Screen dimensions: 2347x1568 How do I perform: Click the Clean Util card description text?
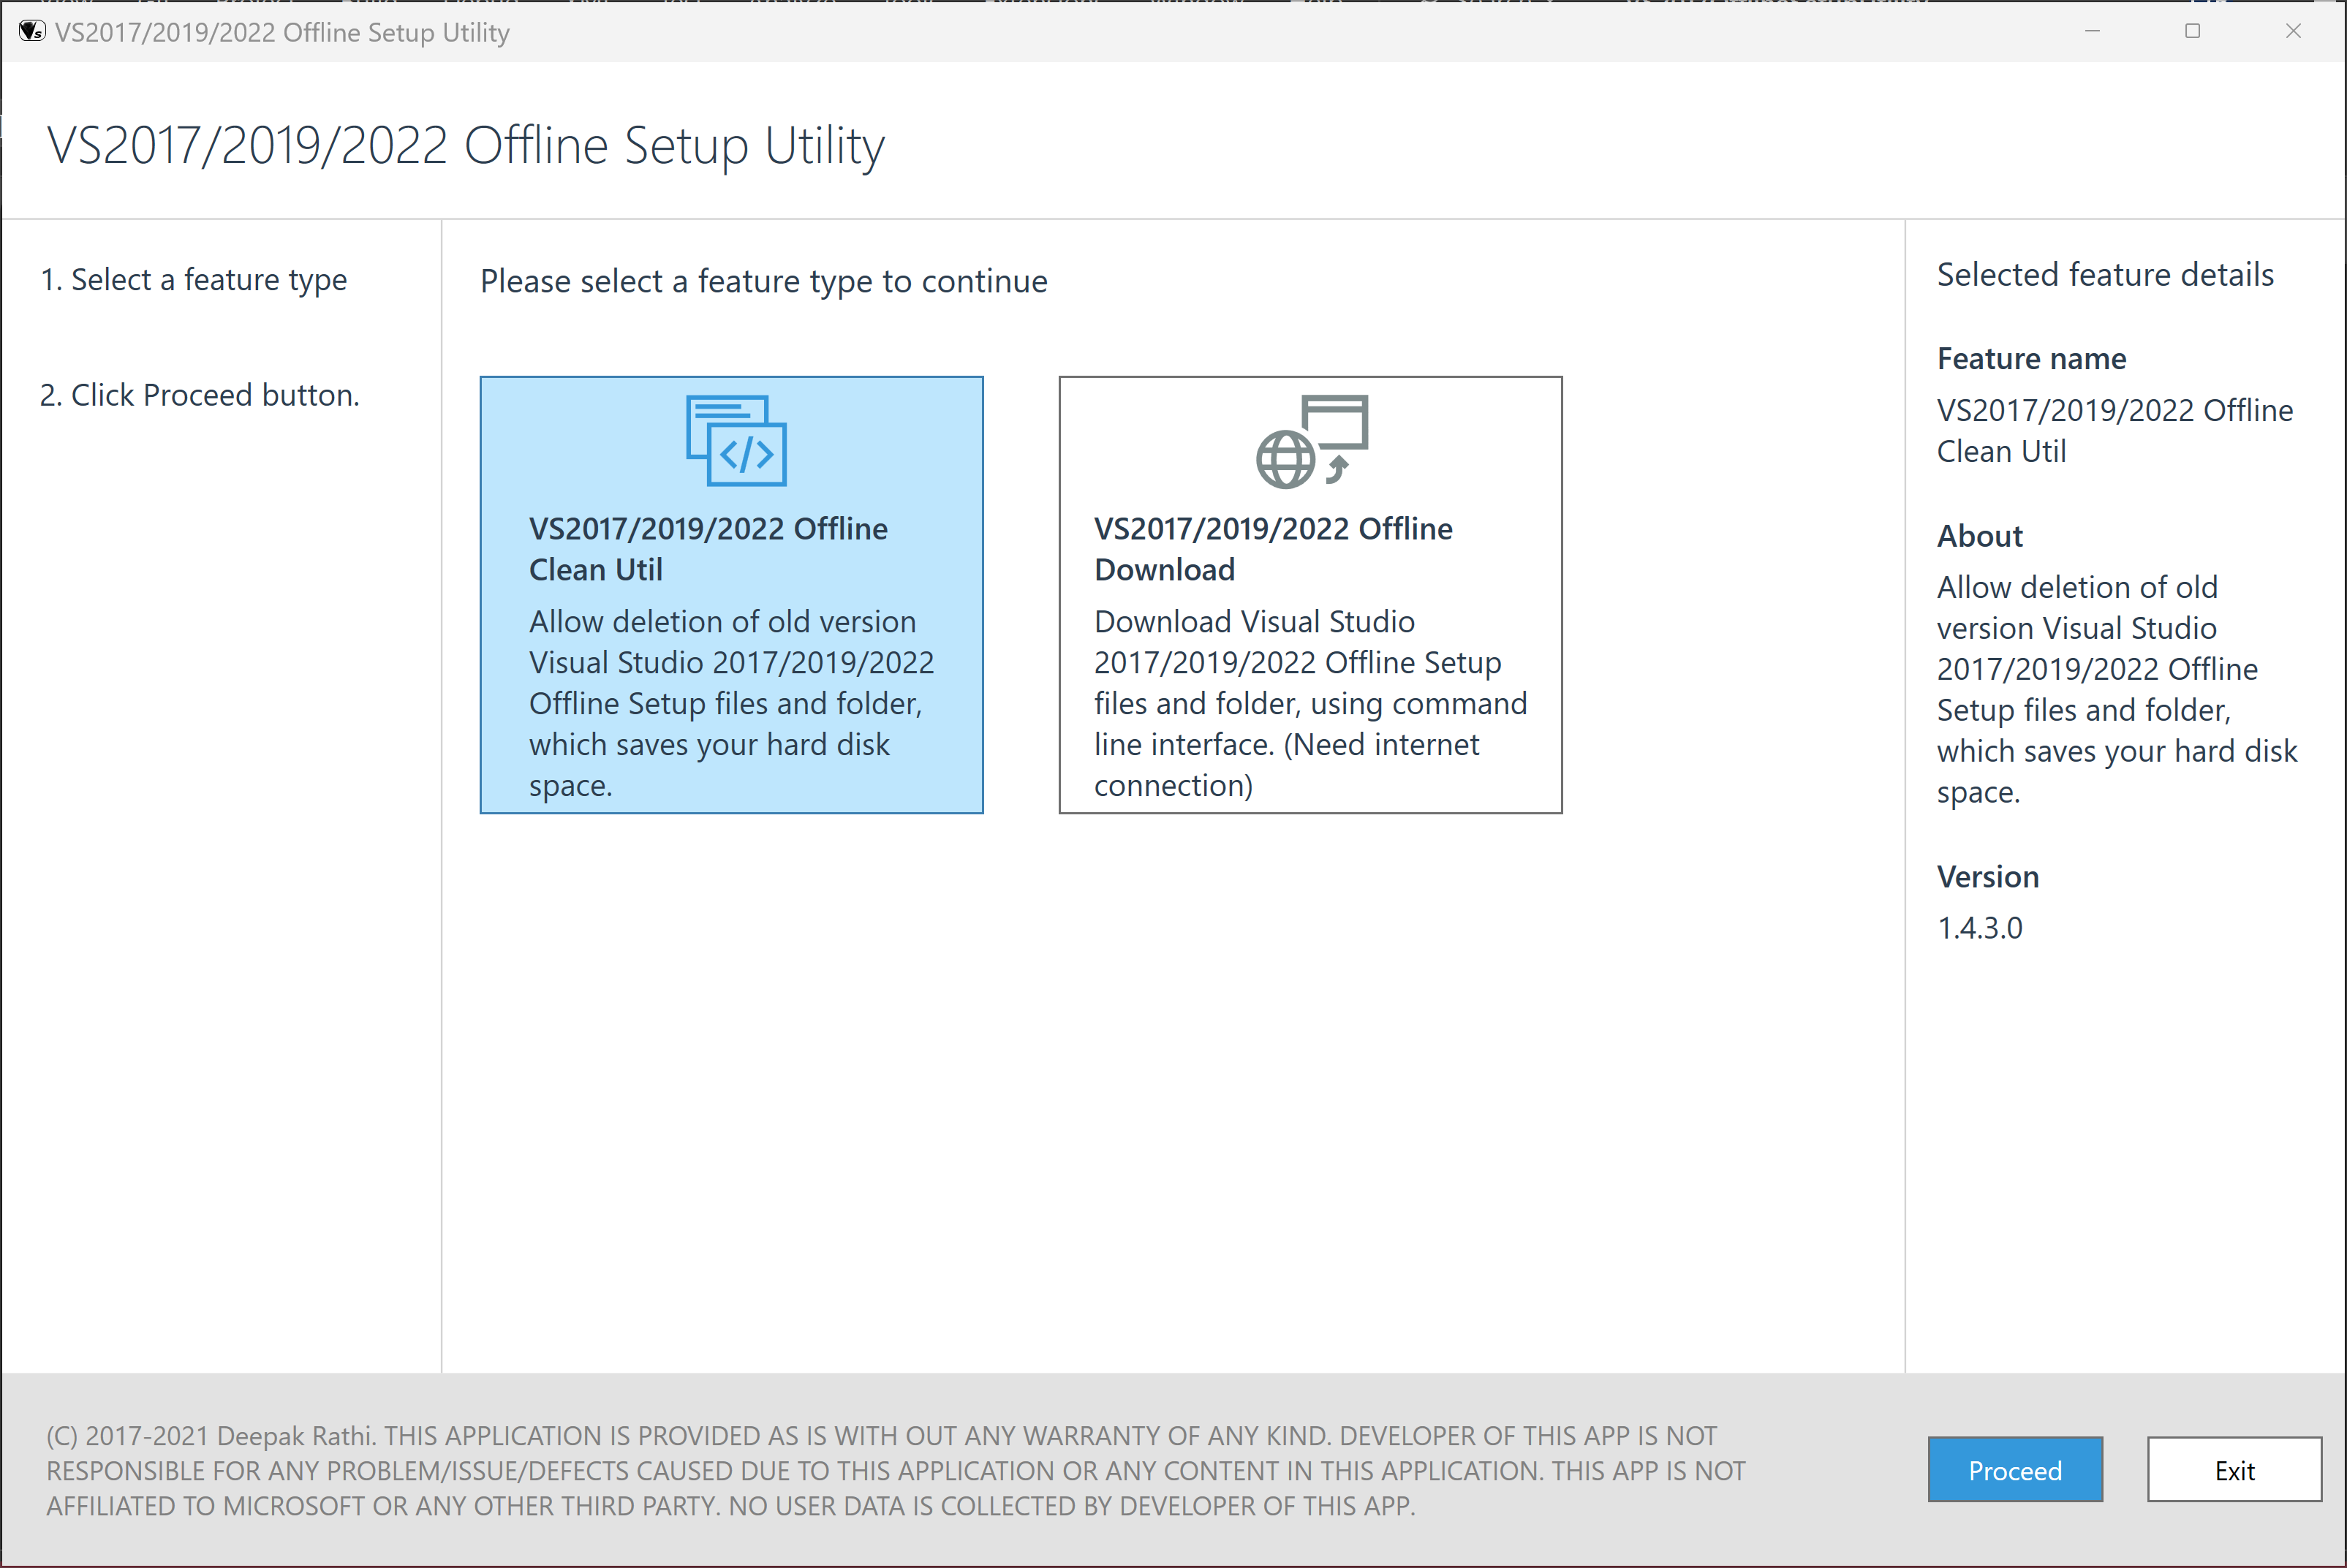[x=731, y=703]
